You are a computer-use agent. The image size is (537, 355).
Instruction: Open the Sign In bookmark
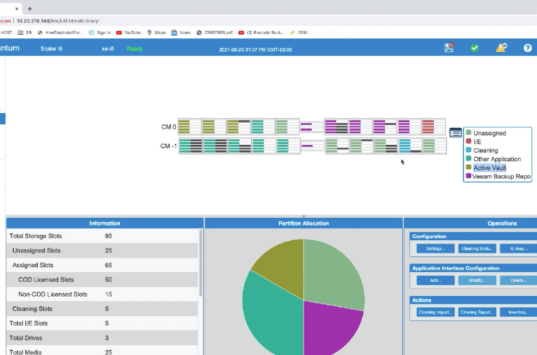click(100, 32)
